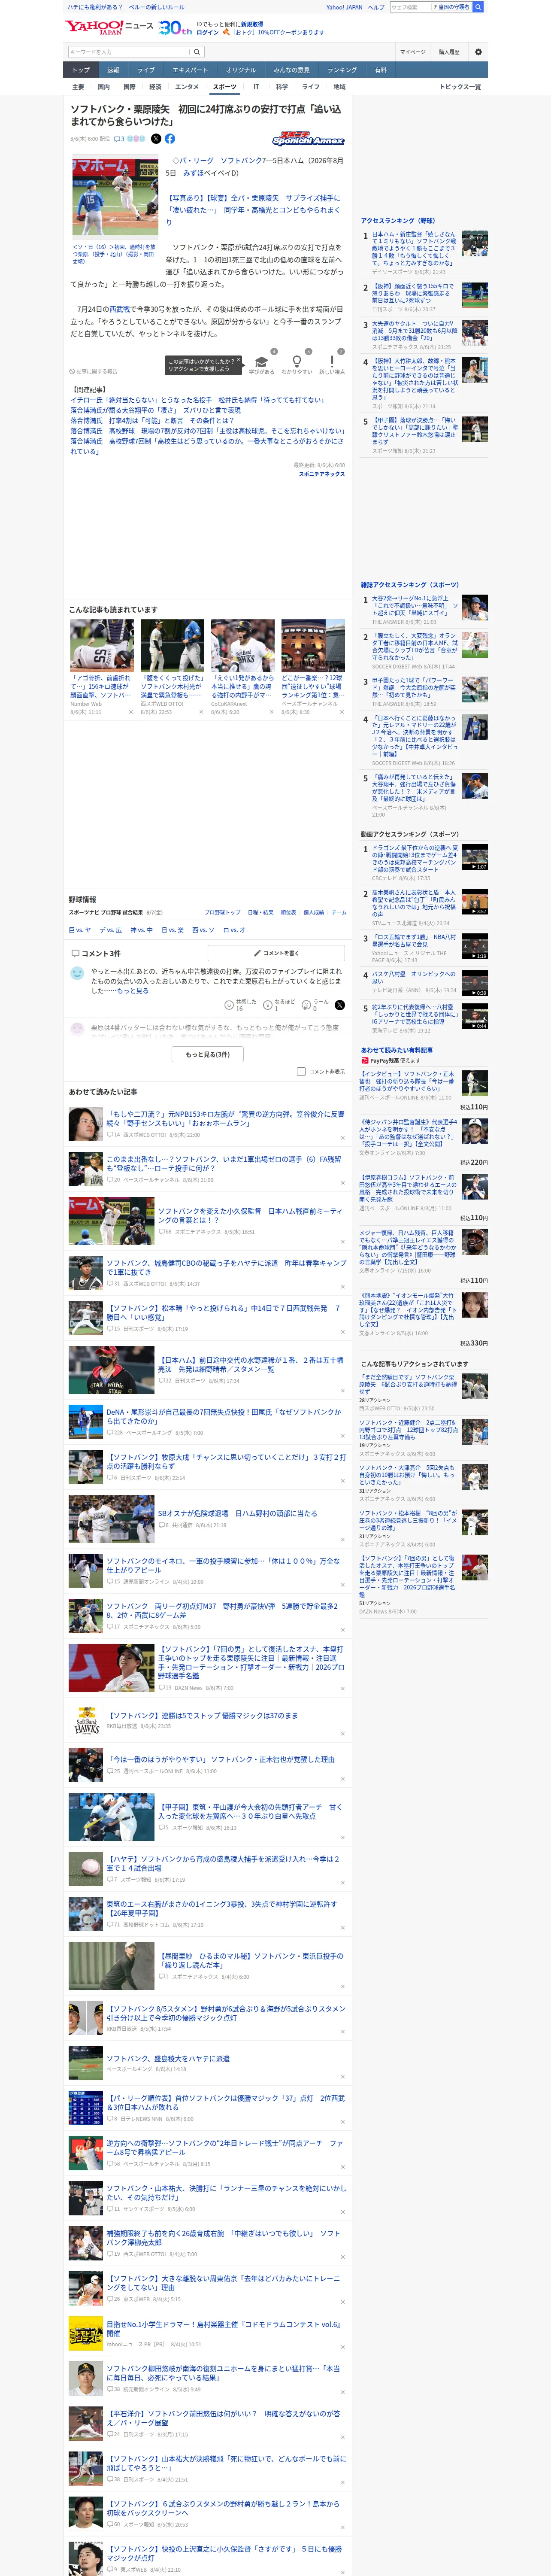Open baseball ranking item 日本ハム・新庄監督
551x2576 pixels.
tap(415, 248)
